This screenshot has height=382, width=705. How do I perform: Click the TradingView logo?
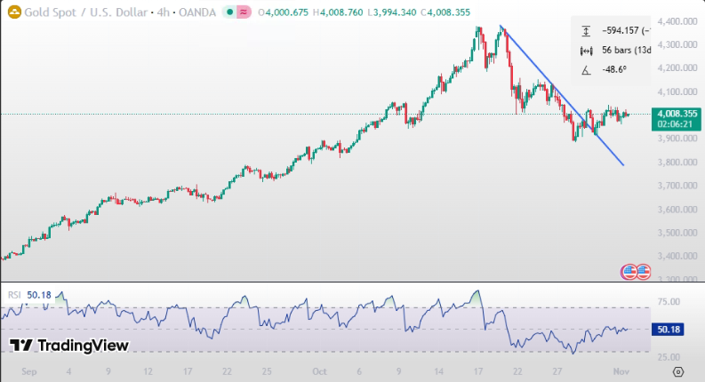point(69,346)
